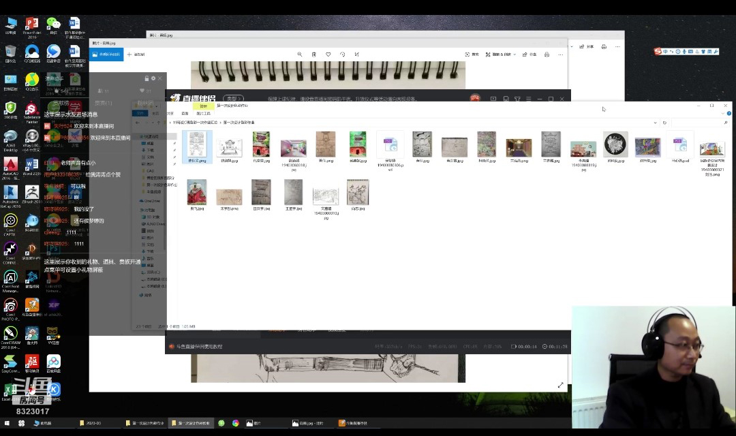Click the delete trash icon in Photos toolbar
This screenshot has height=436, width=736.
click(x=313, y=54)
